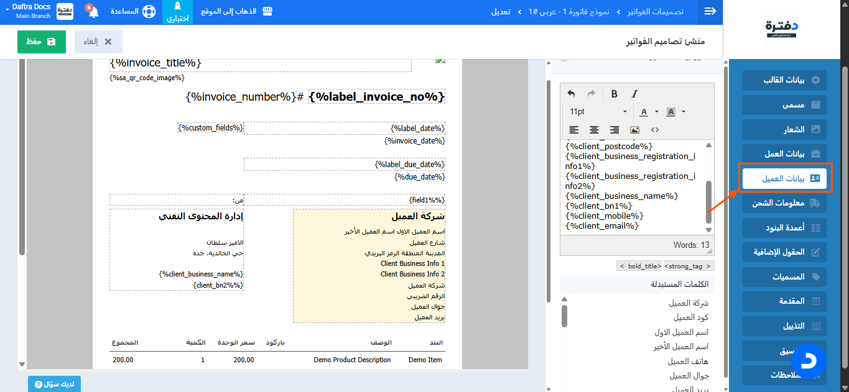
Task: Insert an image using the editor toolbar
Action: [634, 130]
